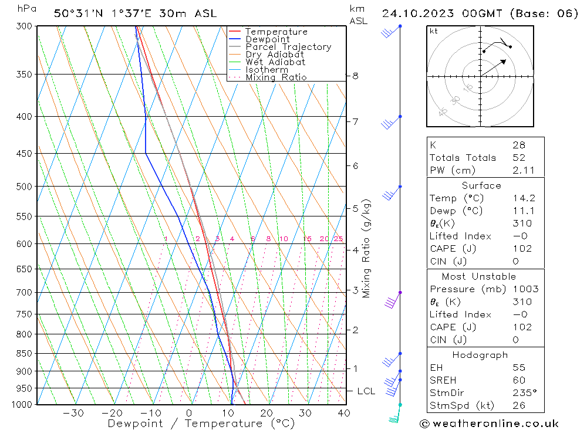Viewport: 587px width, 430px height.
Task: Click the 1000 pressure level label
Action: (22, 405)
